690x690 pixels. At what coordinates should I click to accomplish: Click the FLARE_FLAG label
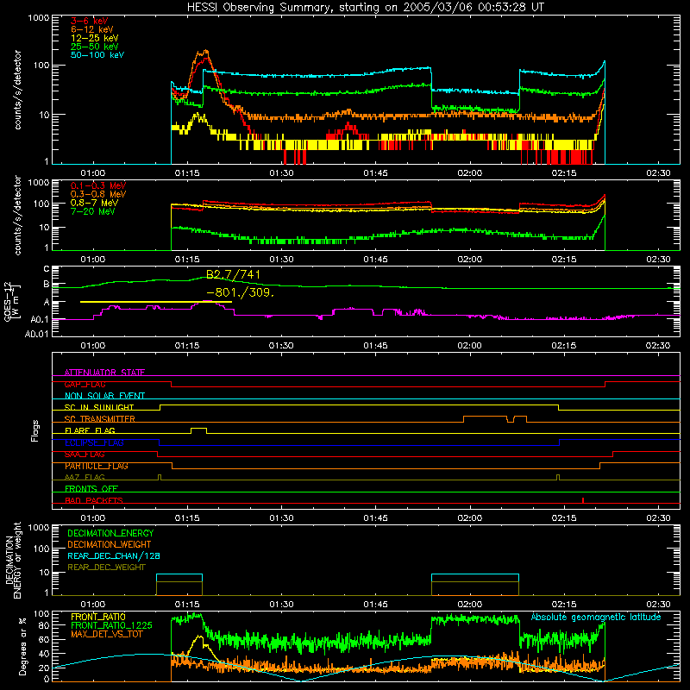pos(90,430)
